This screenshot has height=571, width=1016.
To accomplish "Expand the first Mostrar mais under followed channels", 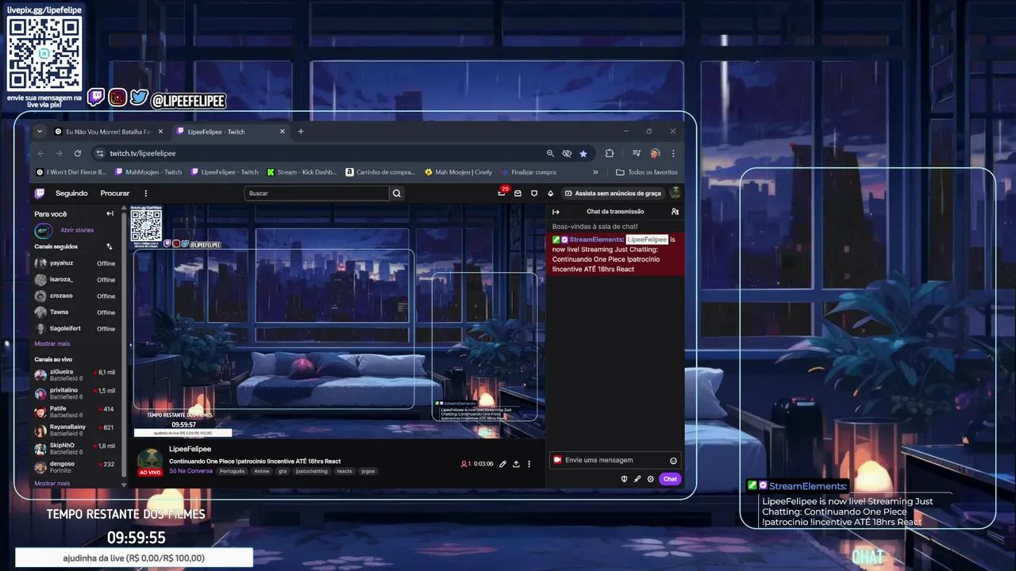I will tap(52, 344).
